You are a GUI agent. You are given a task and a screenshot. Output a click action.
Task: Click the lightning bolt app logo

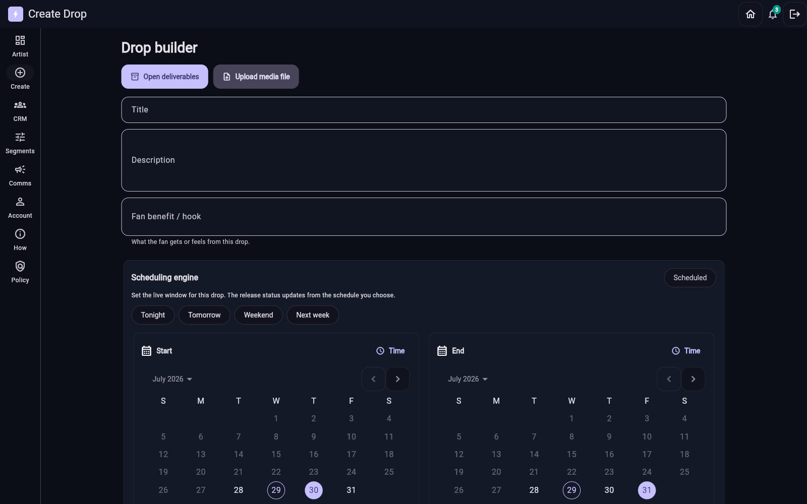click(16, 14)
